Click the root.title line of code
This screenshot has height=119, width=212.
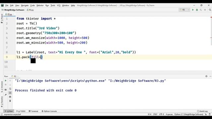click(x=38, y=28)
